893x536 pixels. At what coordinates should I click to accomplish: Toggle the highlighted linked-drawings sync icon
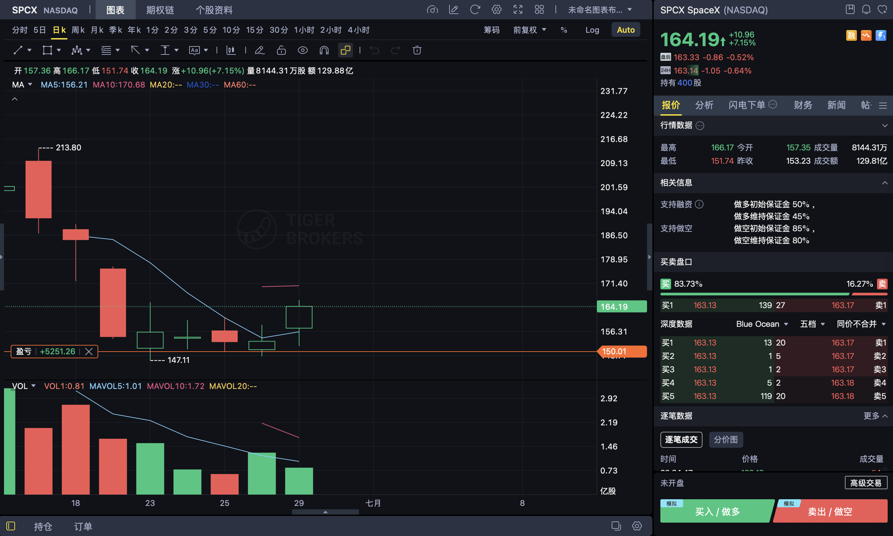(x=346, y=50)
